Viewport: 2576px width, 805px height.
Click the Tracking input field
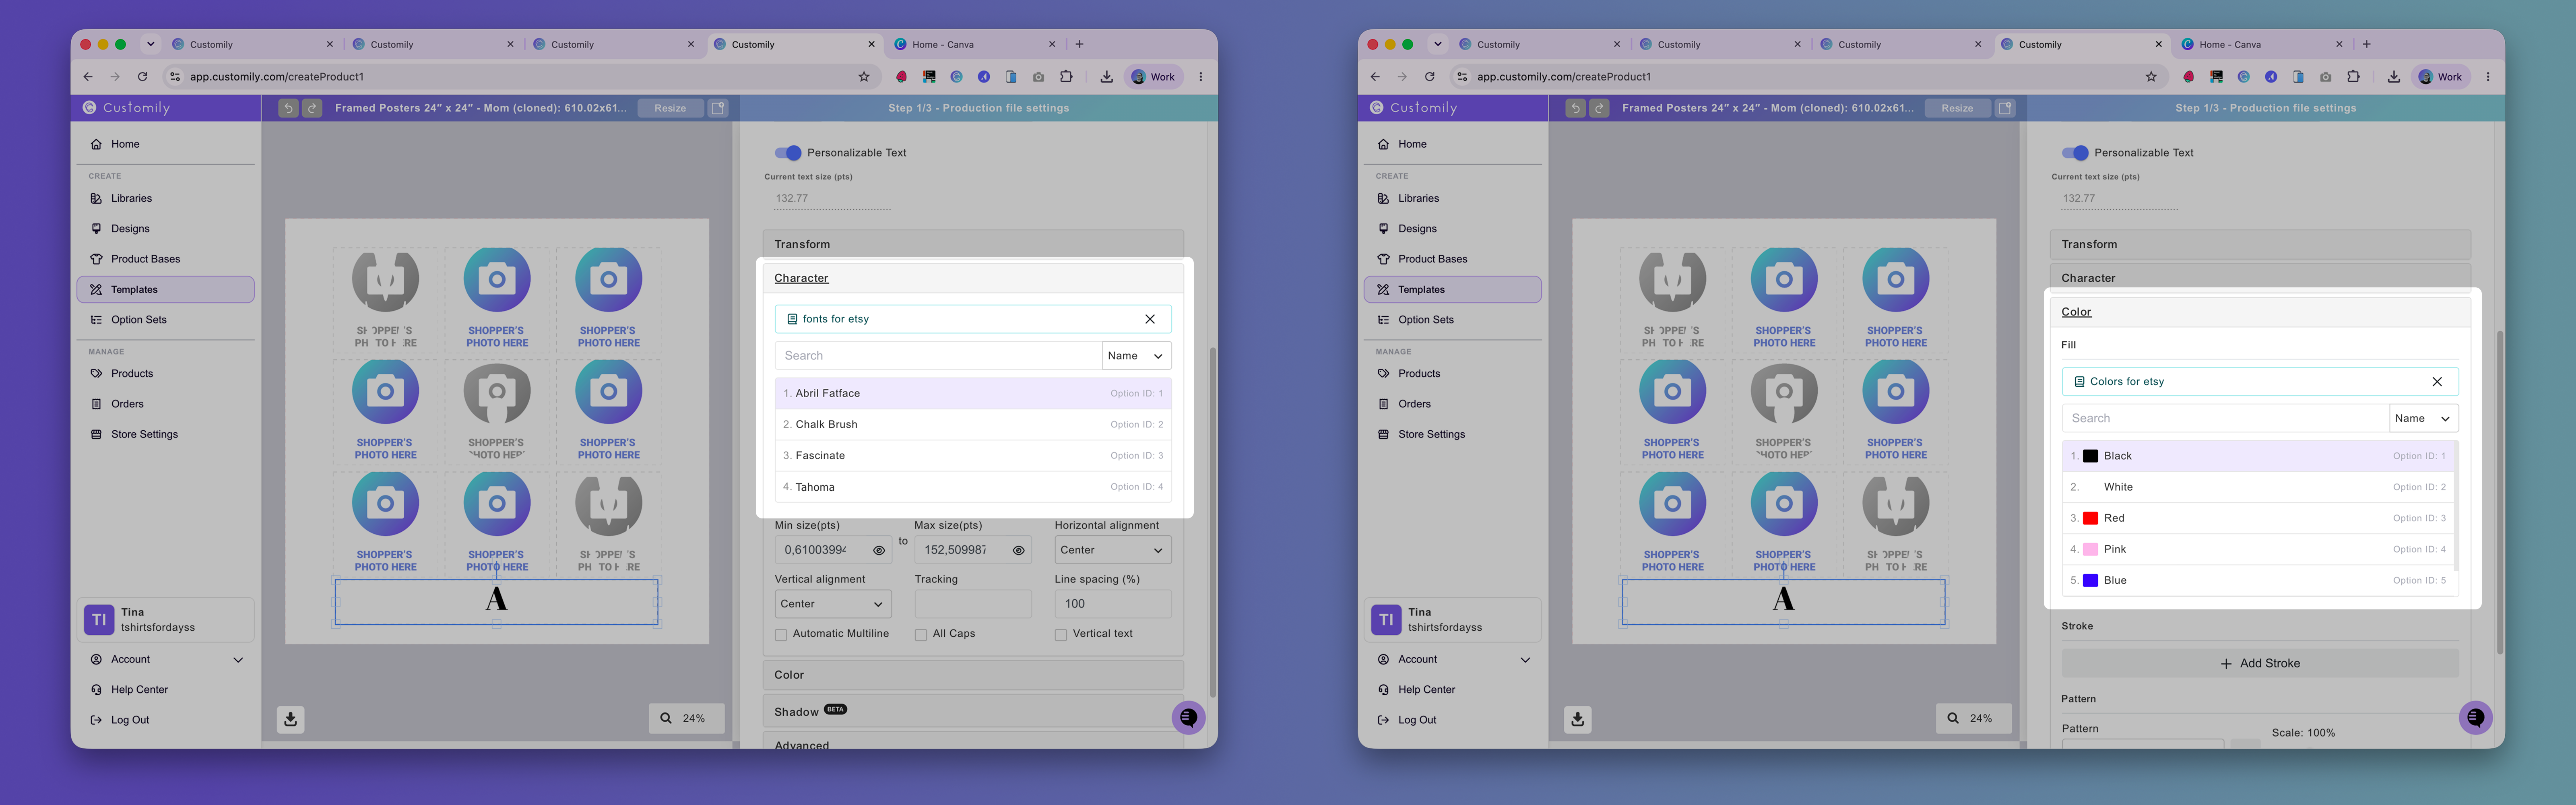coord(972,604)
